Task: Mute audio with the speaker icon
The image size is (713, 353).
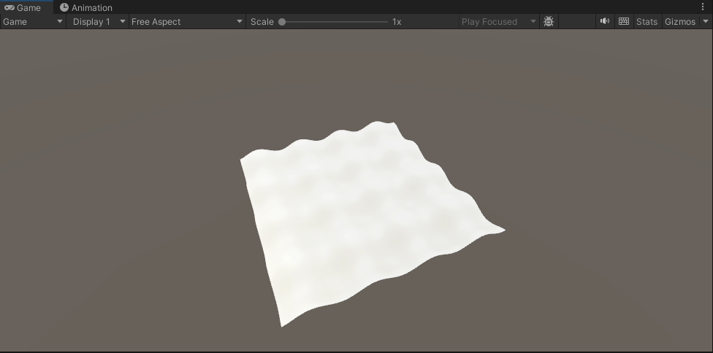Action: pyautogui.click(x=605, y=21)
